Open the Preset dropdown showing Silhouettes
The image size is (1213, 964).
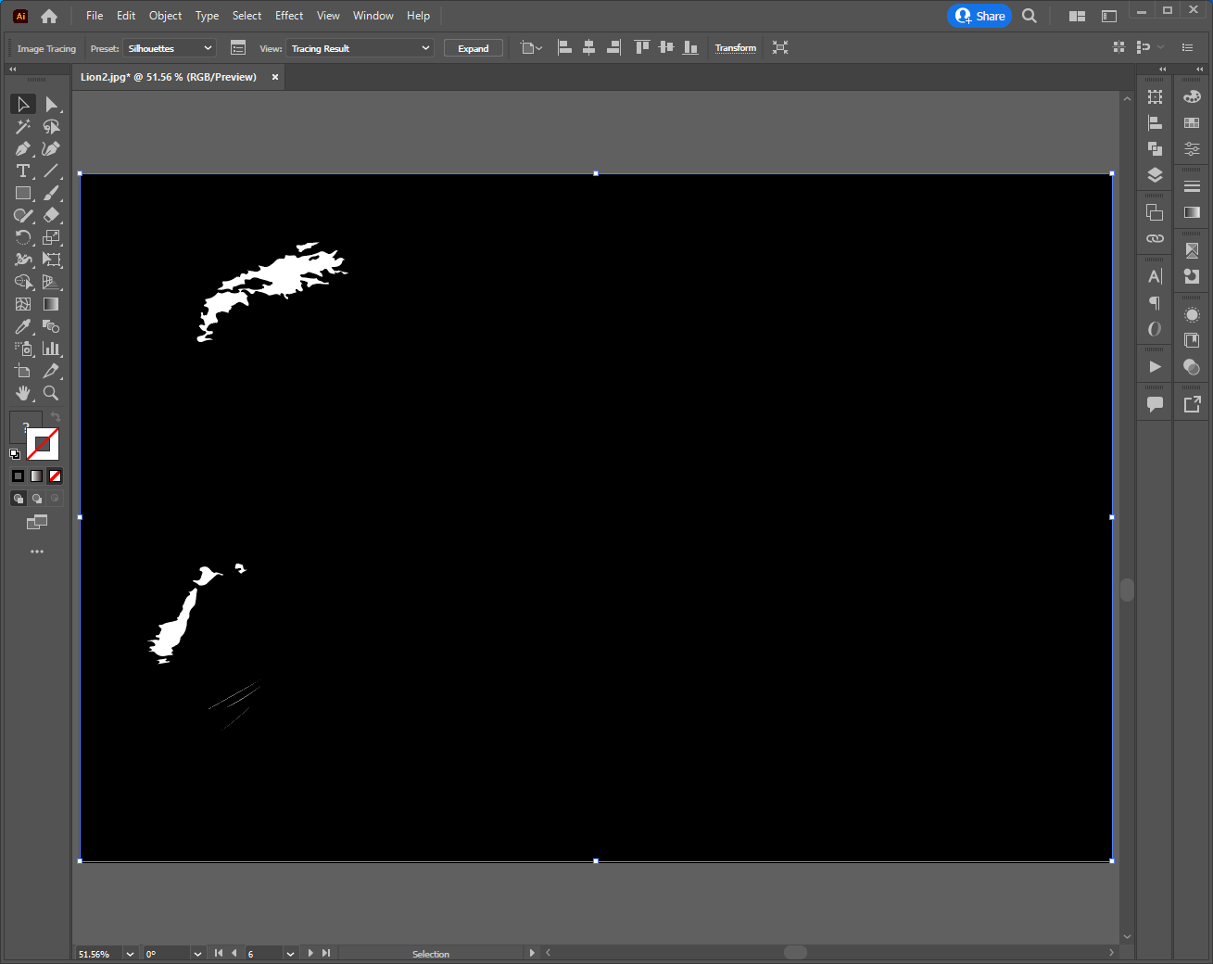coord(170,48)
